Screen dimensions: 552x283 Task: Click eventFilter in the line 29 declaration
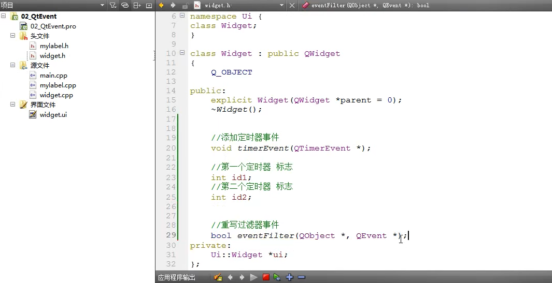pos(266,235)
